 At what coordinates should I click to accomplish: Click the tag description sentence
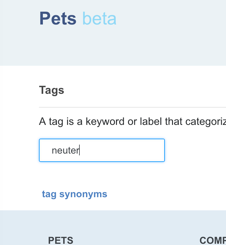coord(132,122)
